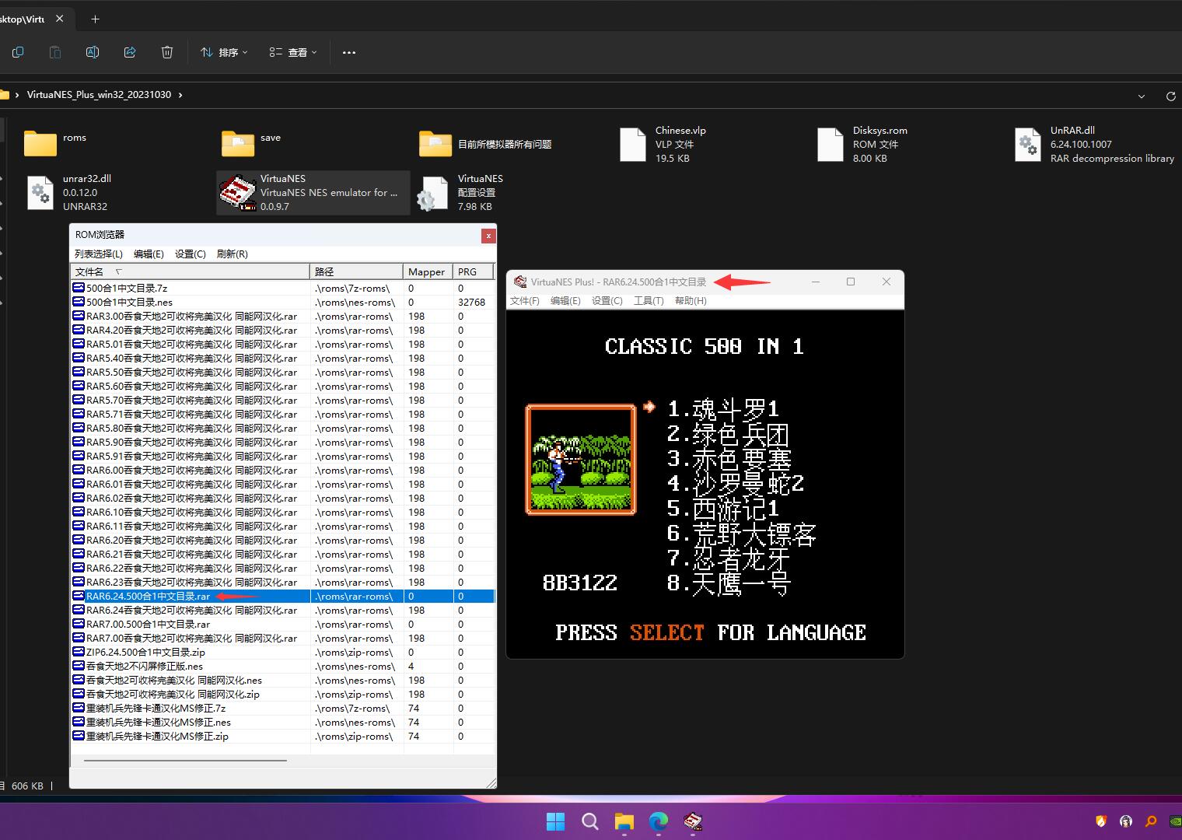Screen dimensions: 1182x840
Task: Select the unrar32.dll file
Action: click(68, 192)
